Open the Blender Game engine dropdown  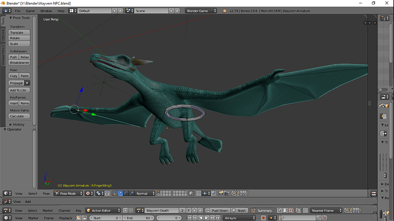[x=201, y=11]
